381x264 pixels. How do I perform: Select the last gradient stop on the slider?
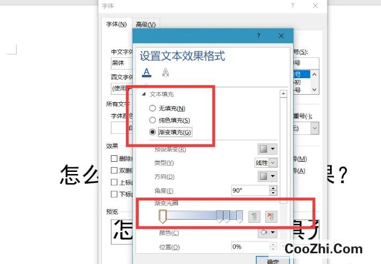[240, 217]
